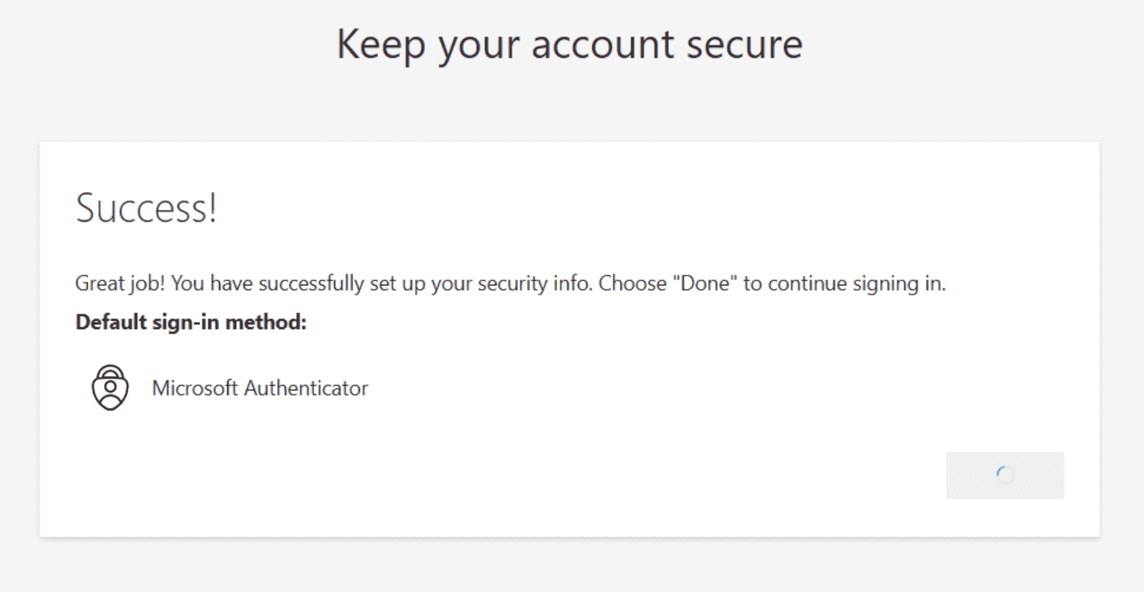Screen dimensions: 1144x592
Task: Click the phrase "continue signing in"
Action: pos(856,283)
